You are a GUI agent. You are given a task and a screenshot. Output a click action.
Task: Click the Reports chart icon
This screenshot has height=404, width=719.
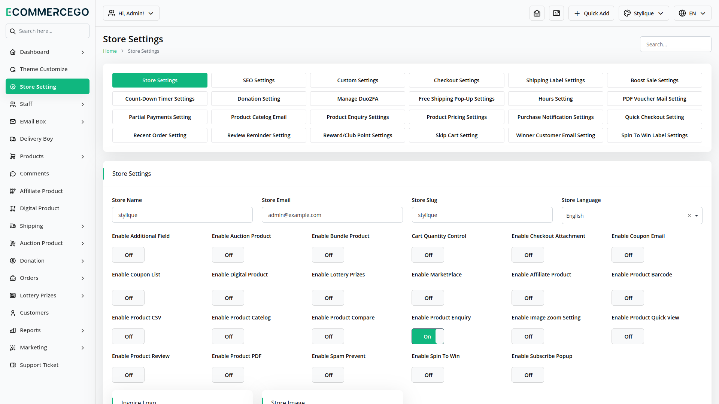(13, 330)
